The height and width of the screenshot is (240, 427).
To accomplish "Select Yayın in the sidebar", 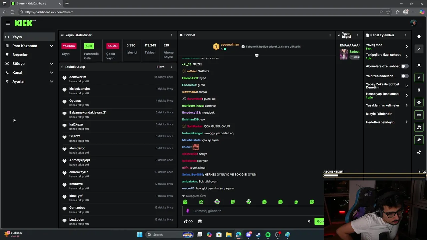I will click(x=29, y=37).
